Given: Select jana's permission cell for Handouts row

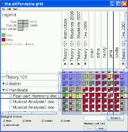Looking at the screenshot, I should coord(110,89).
